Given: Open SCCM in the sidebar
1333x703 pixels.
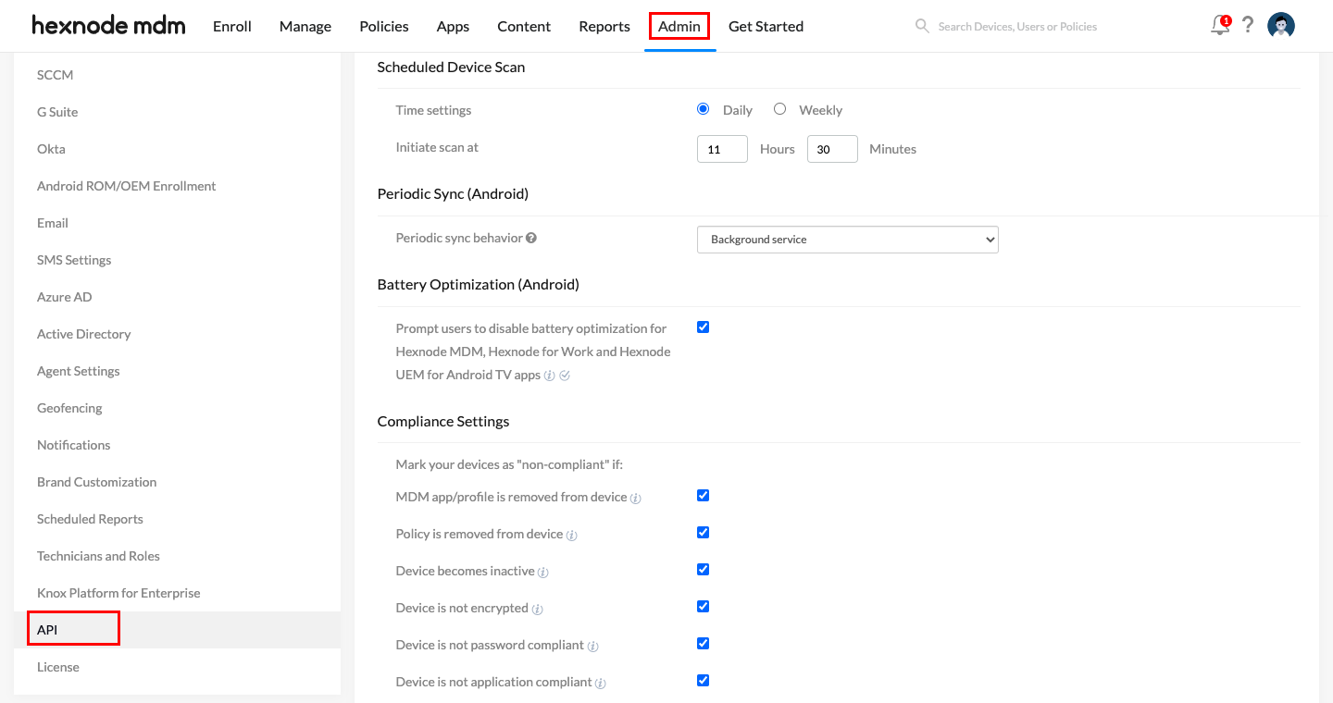Looking at the screenshot, I should tap(55, 75).
